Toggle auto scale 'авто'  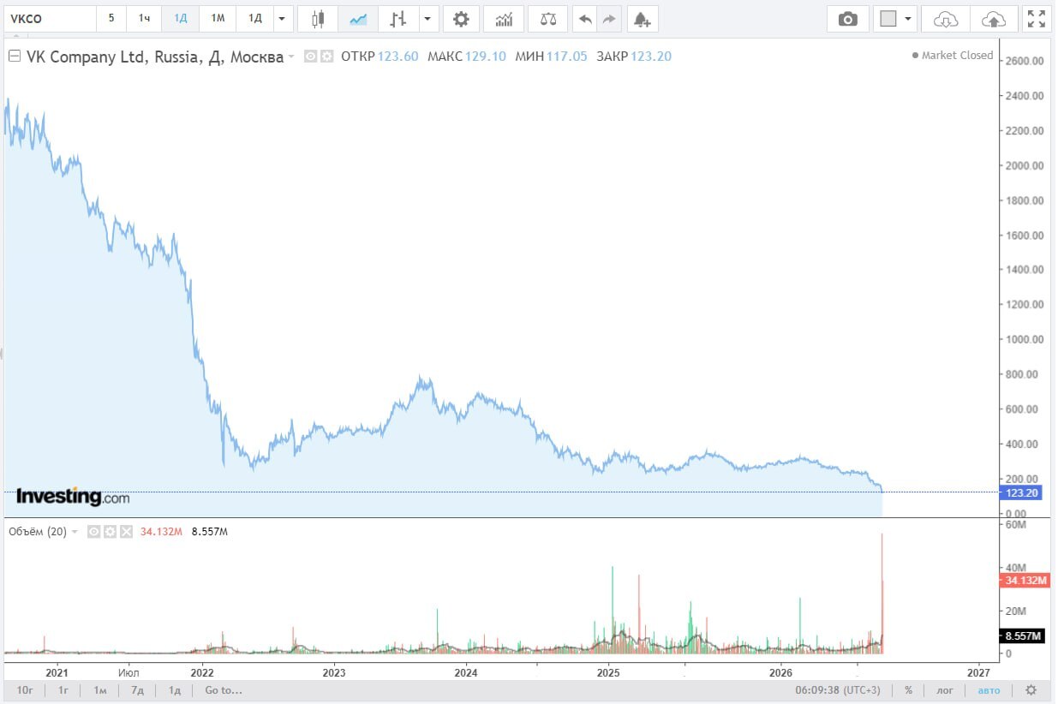tap(989, 690)
